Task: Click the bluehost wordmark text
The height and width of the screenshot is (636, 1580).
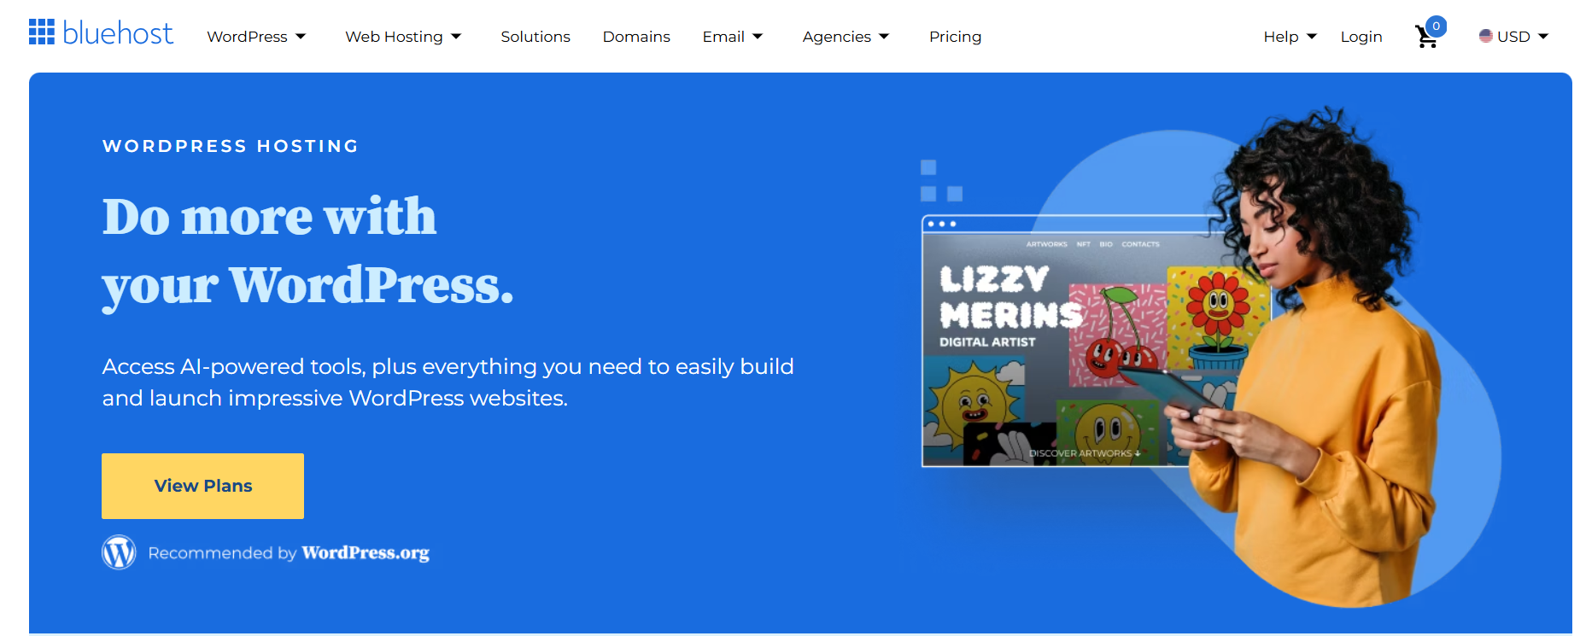Action: [118, 33]
